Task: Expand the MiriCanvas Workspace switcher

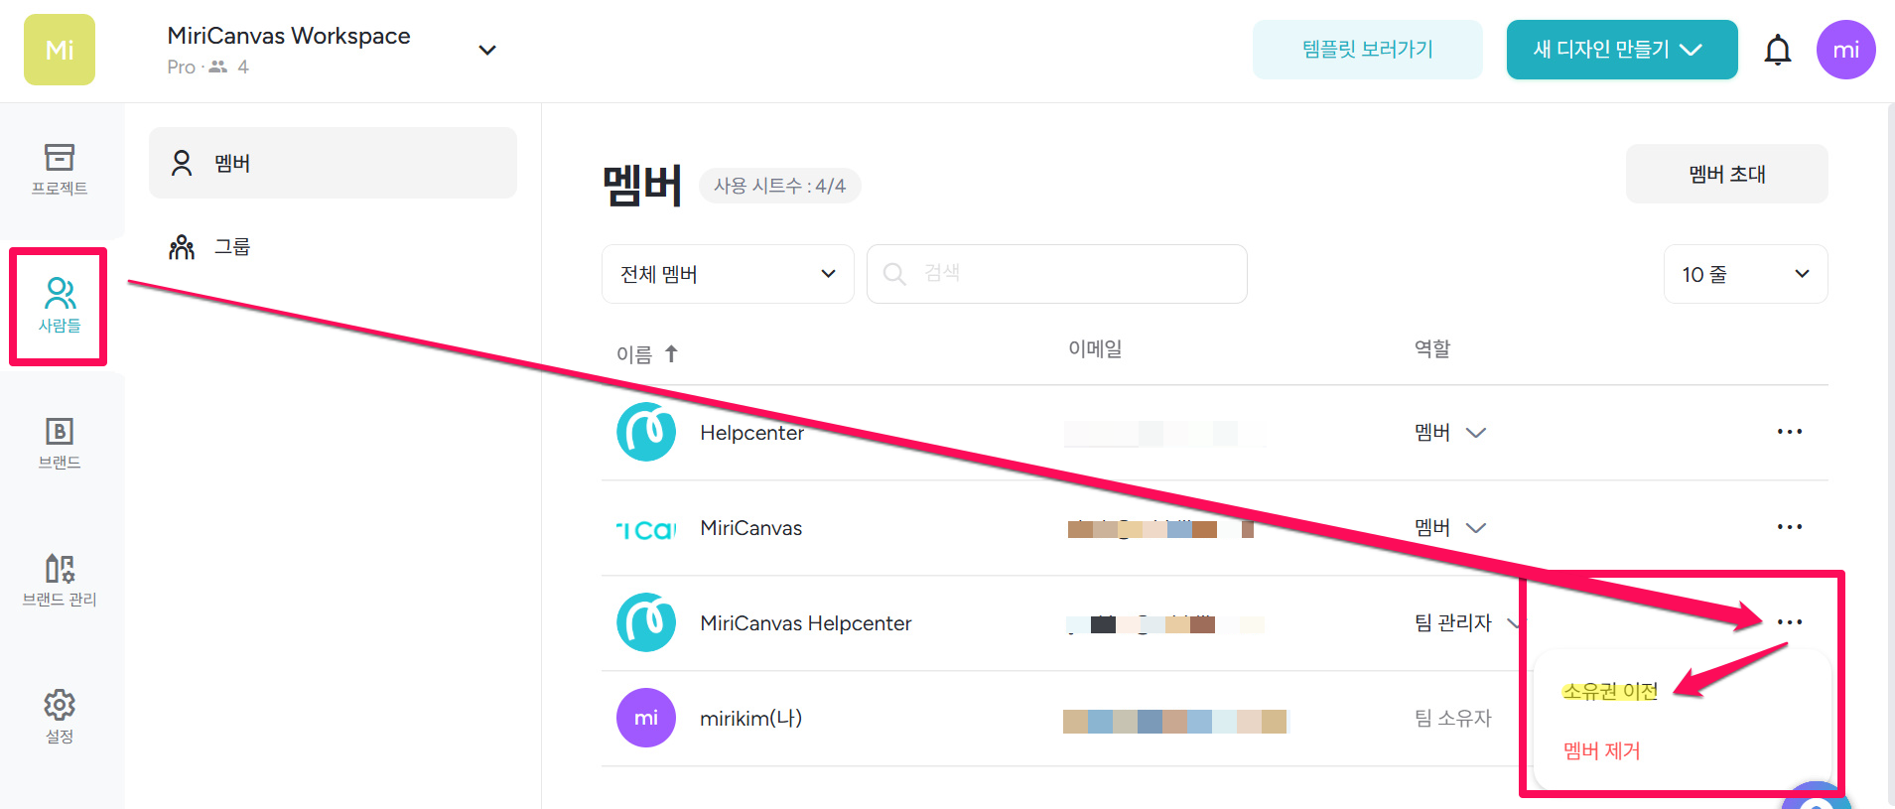Action: pyautogui.click(x=486, y=51)
